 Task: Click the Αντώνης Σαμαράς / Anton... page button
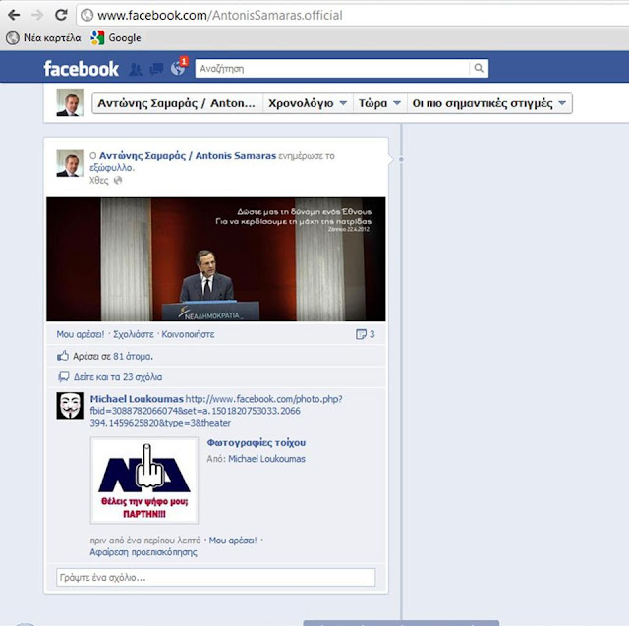click(177, 103)
